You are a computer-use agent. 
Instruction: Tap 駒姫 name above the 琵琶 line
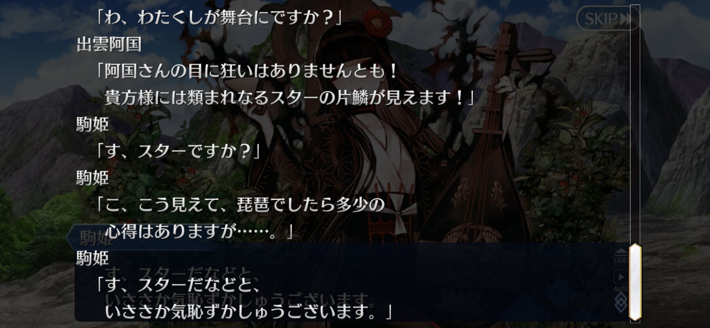point(93,178)
